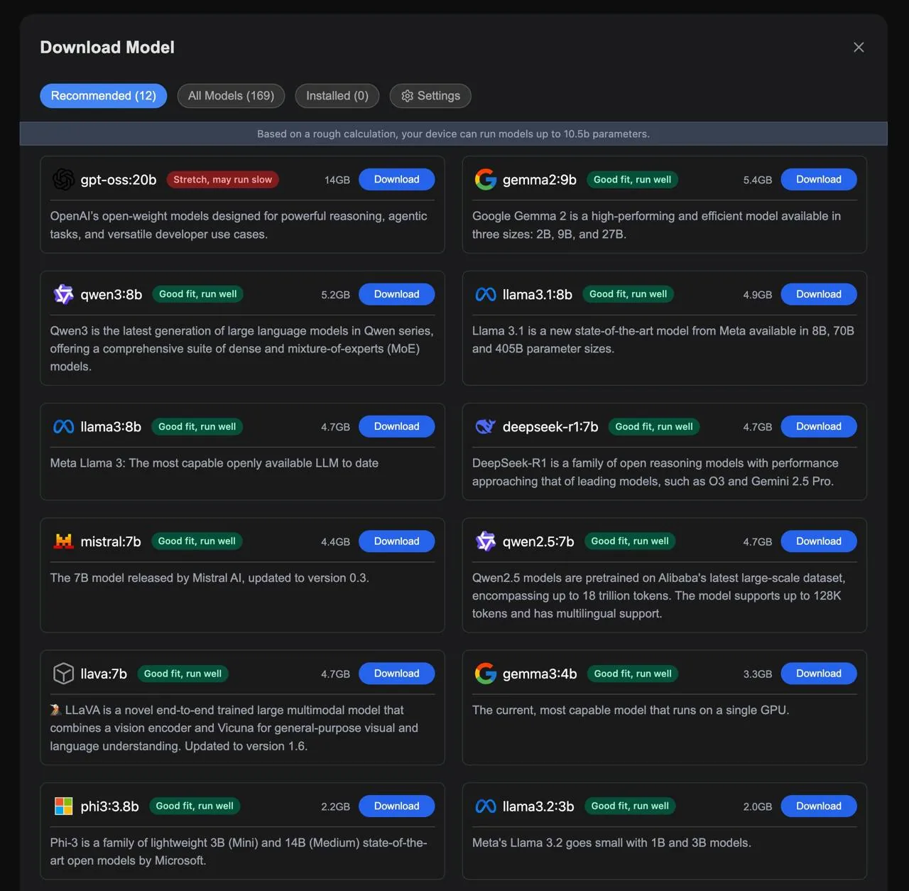Download the qwen2.5:7b model
Image resolution: width=909 pixels, height=891 pixels.
(819, 541)
